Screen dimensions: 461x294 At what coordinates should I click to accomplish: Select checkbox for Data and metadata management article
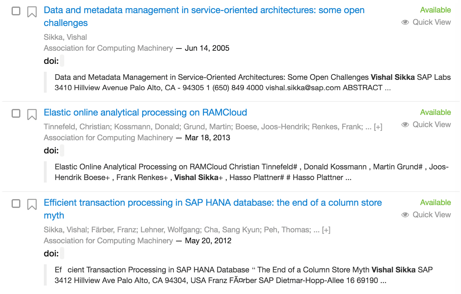point(16,11)
